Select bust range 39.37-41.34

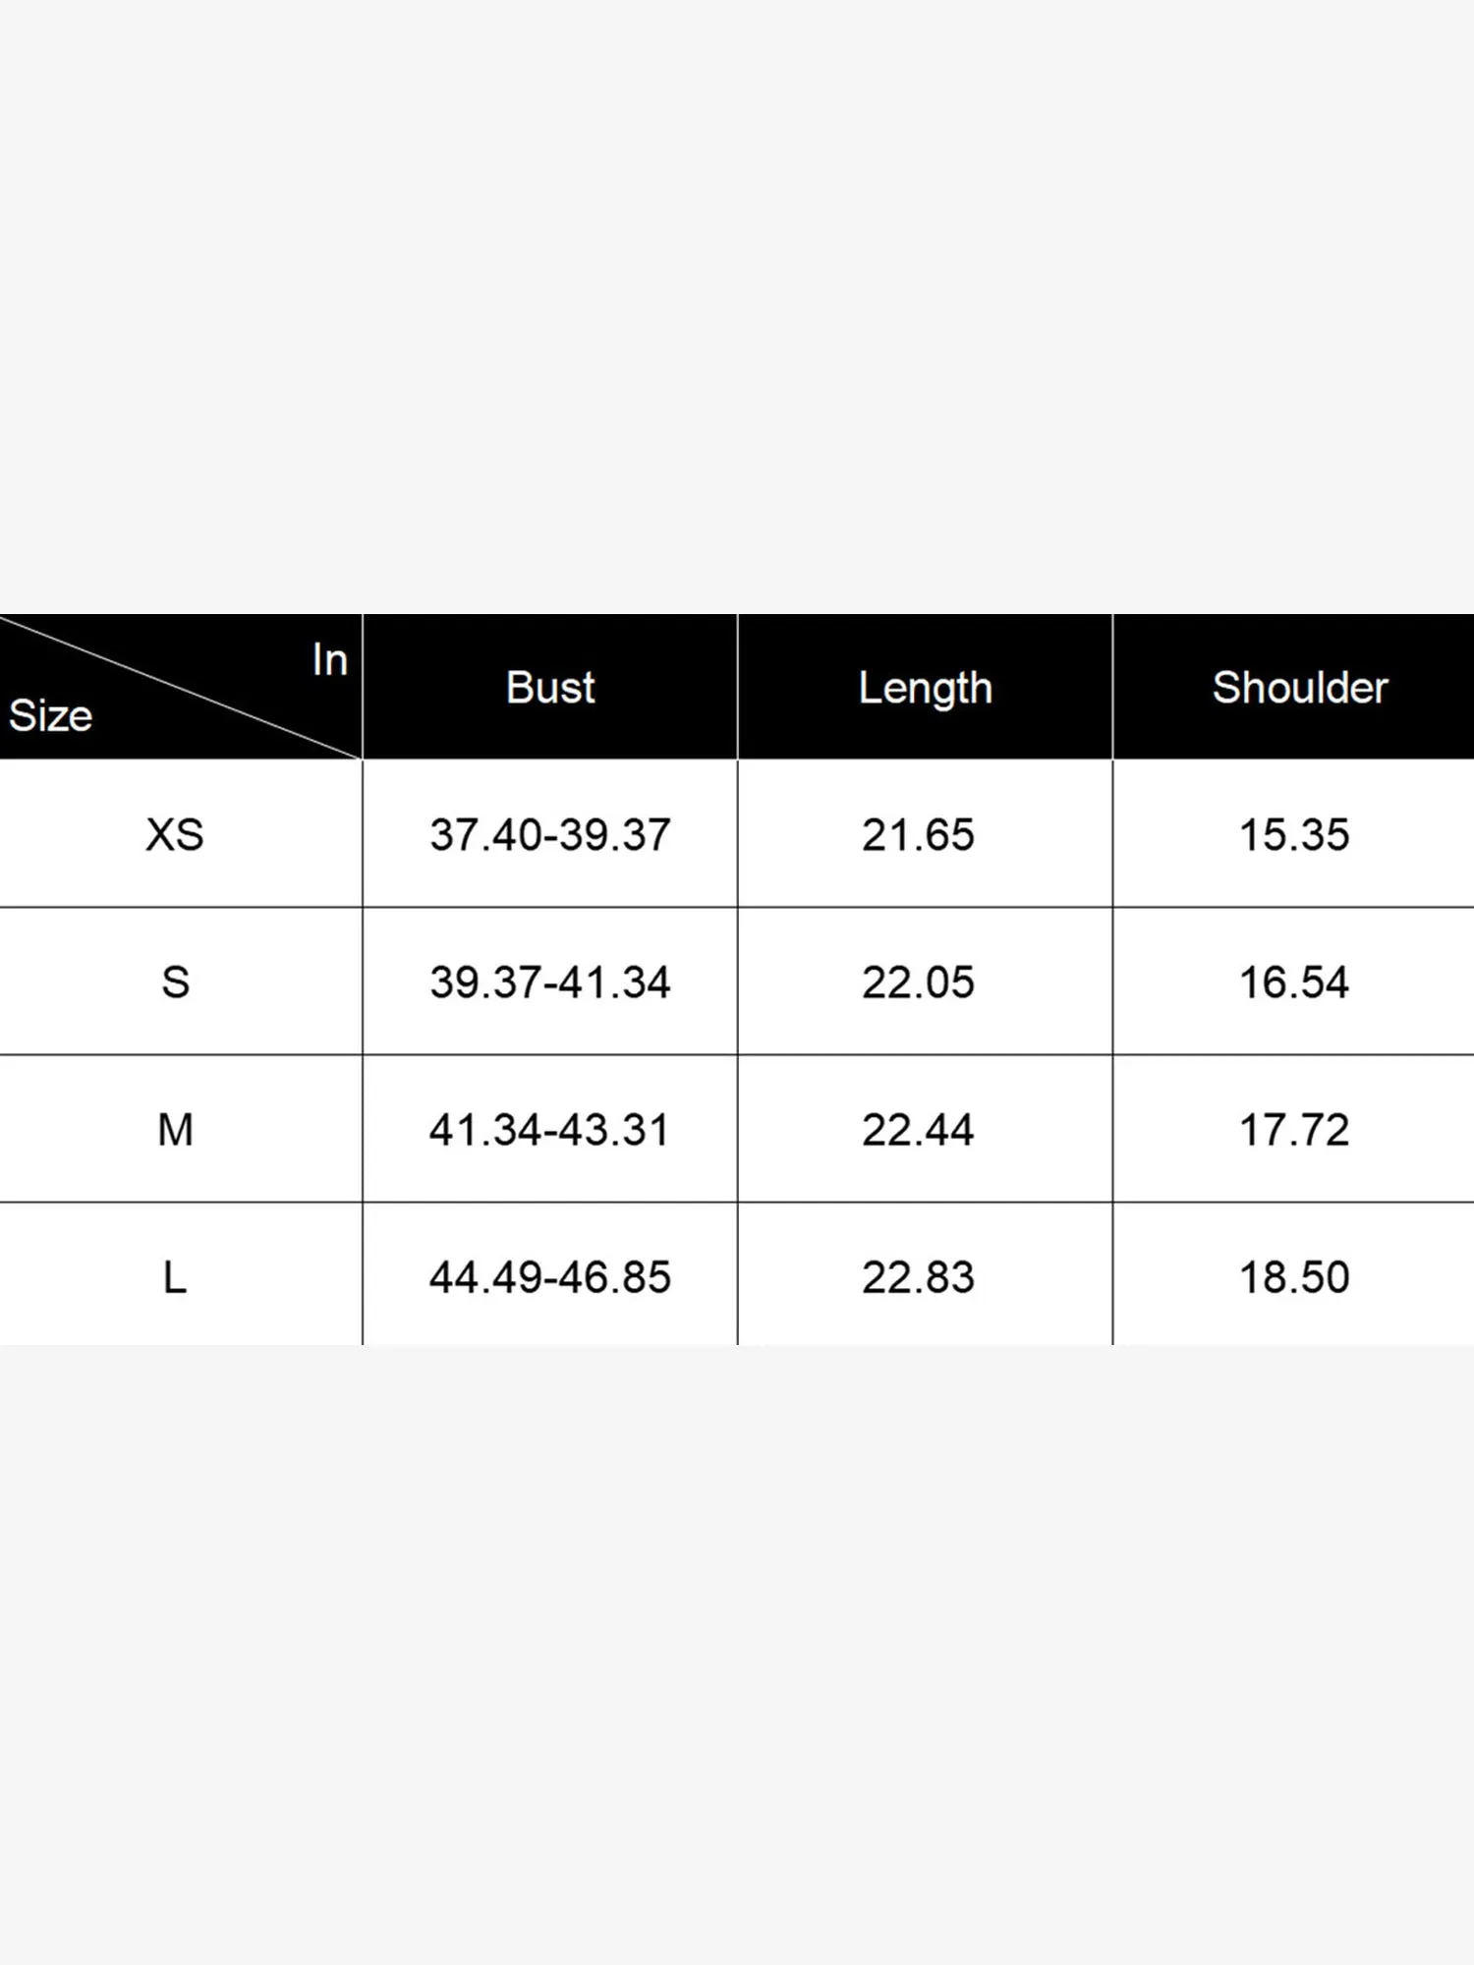pyautogui.click(x=550, y=982)
